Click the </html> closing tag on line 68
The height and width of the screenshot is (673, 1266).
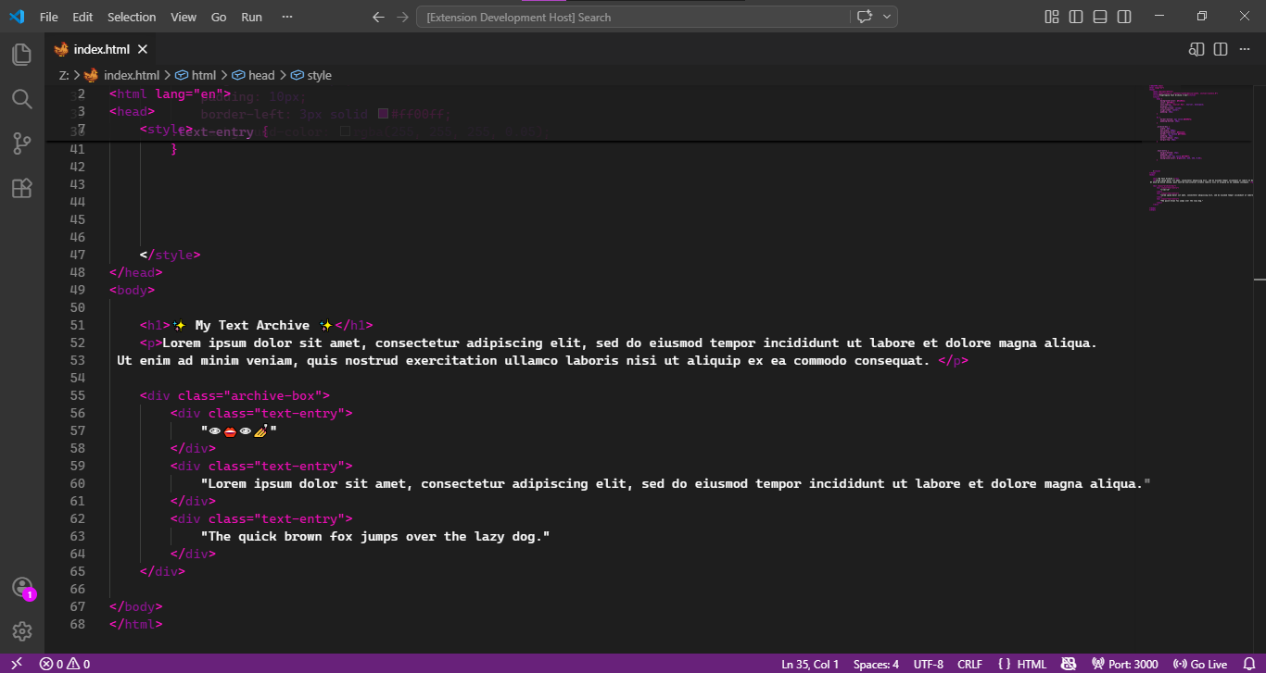point(135,624)
